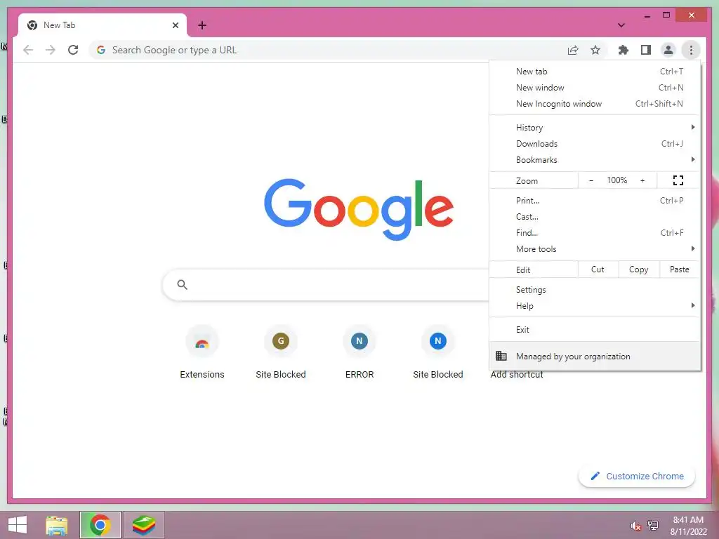Choose Print... from the menu

[595, 200]
